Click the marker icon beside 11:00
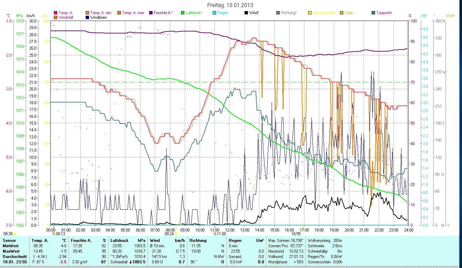462x268 pixels. point(215,234)
